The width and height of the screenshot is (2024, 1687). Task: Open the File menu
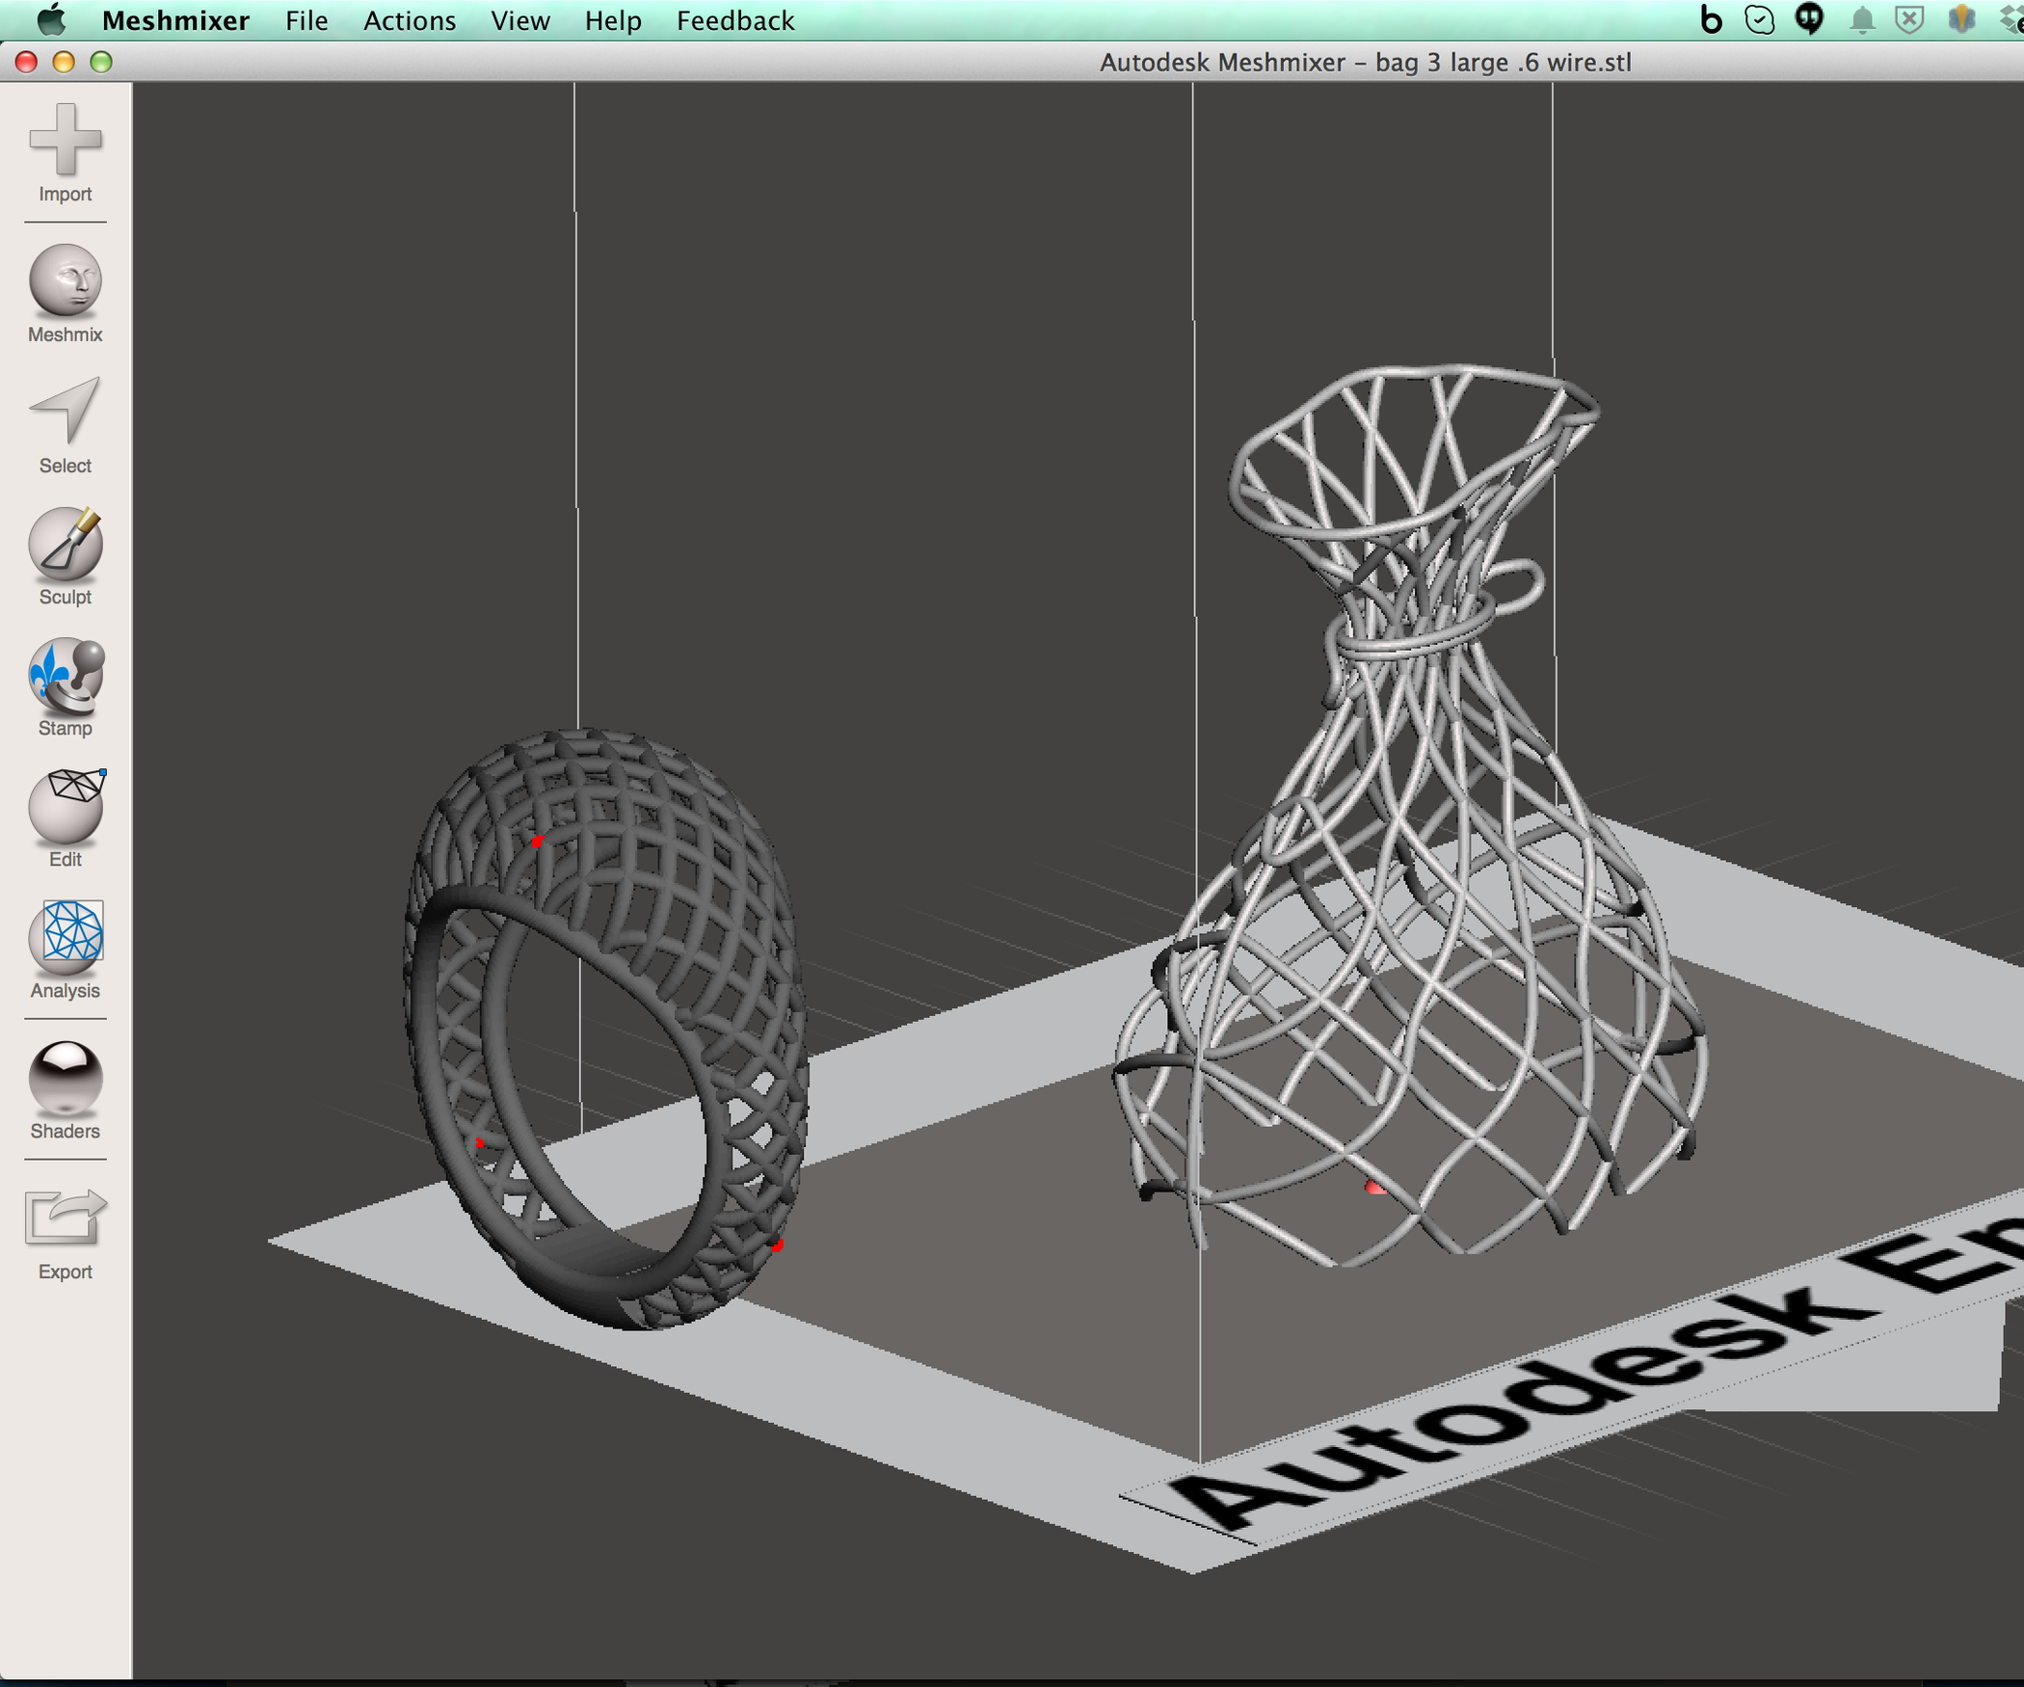309,18
